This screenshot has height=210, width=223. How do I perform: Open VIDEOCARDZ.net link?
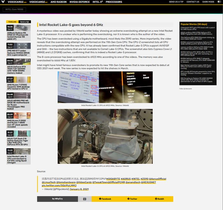39,2
